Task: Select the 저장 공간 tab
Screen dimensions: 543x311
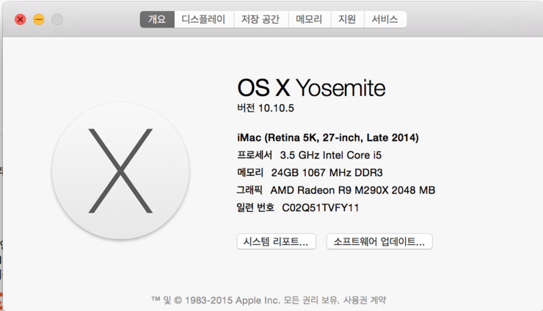Action: [x=260, y=20]
